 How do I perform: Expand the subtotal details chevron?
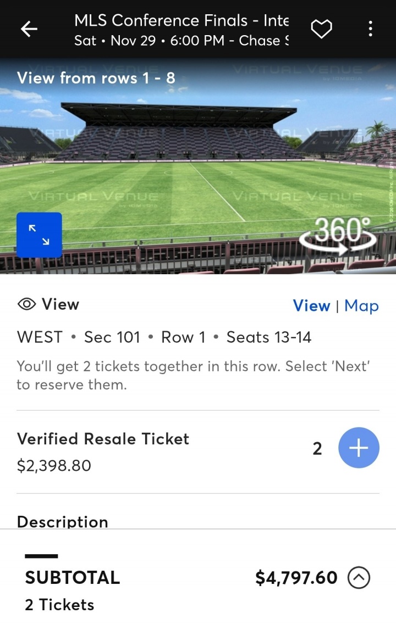pos(359,578)
